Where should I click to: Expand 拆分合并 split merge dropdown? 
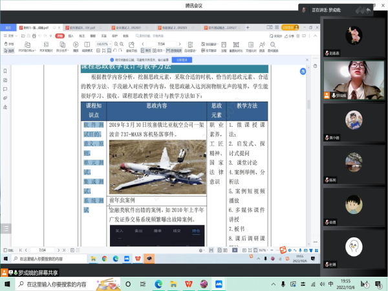(69, 50)
